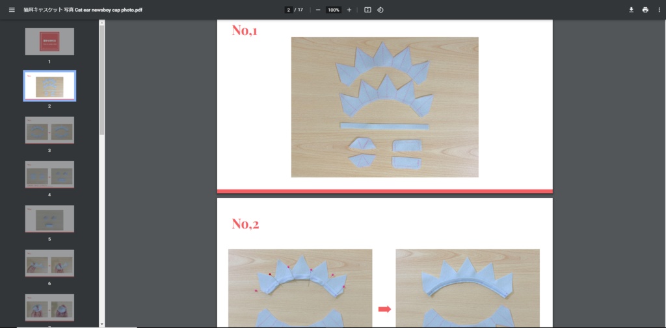Click the total pages text 17
This screenshot has width=666, height=328.
[x=300, y=10]
